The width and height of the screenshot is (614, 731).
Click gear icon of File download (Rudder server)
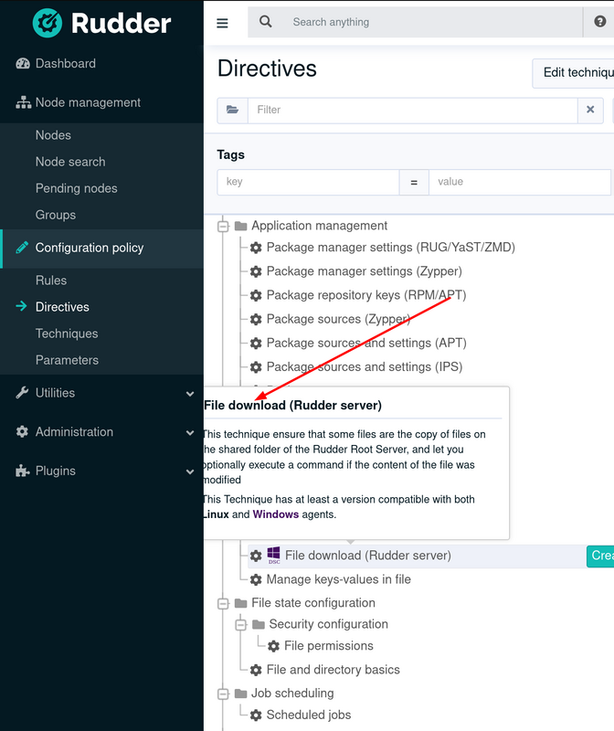[x=256, y=556]
